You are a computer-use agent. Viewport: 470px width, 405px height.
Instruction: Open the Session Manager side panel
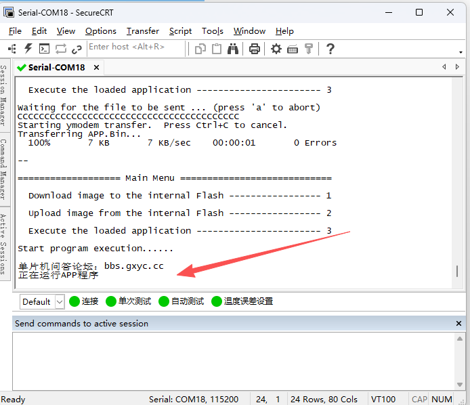[x=4, y=99]
